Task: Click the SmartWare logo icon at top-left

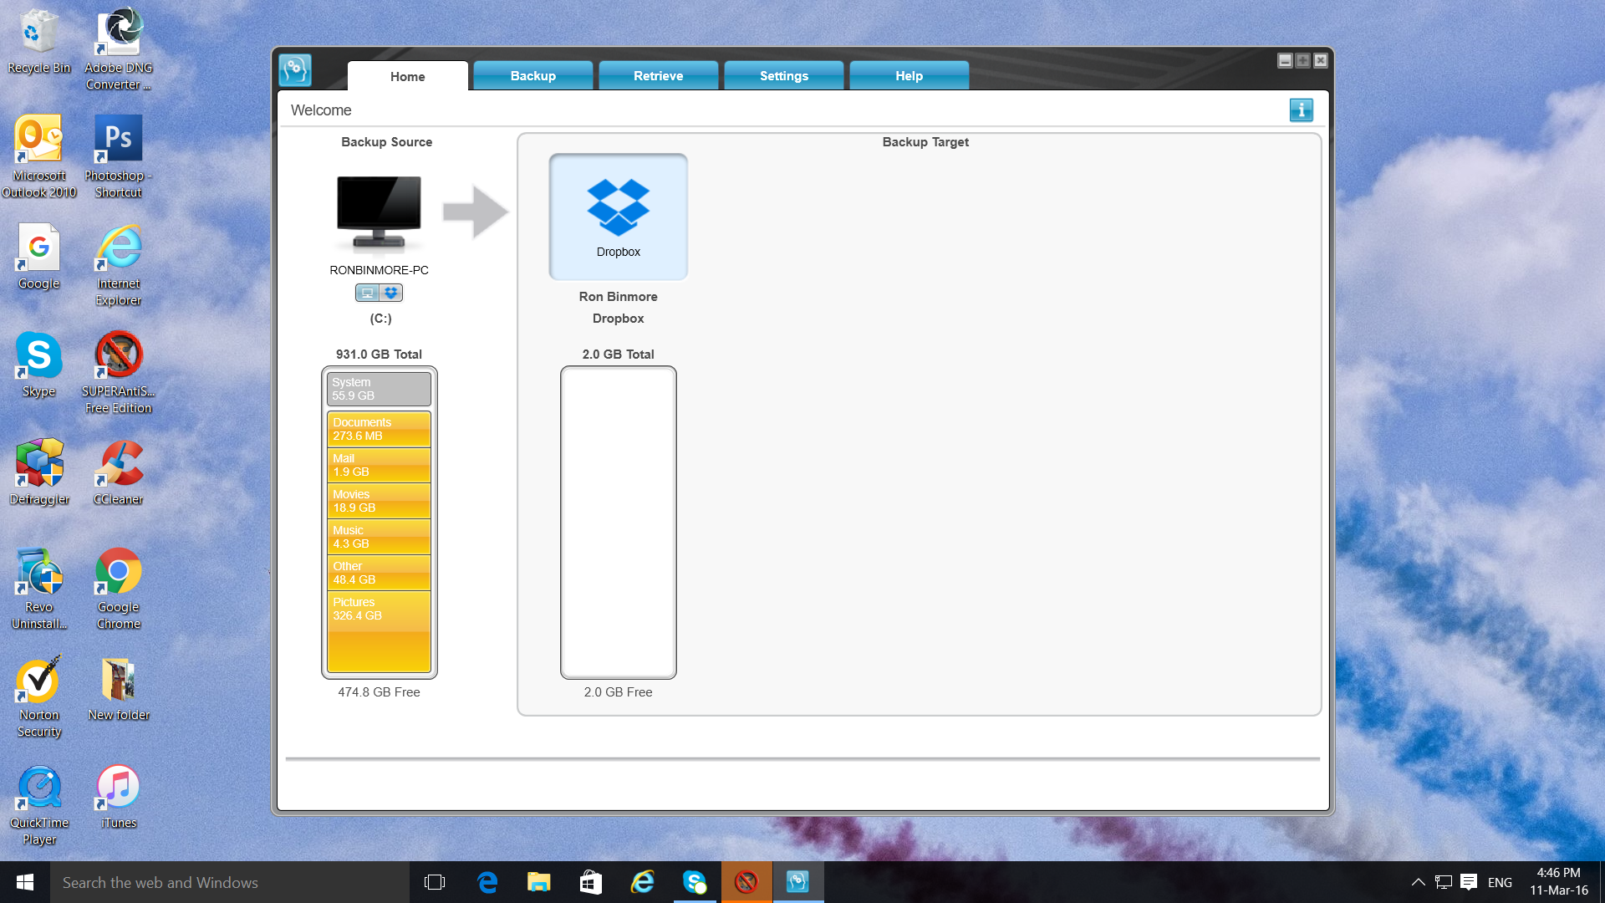Action: click(295, 71)
